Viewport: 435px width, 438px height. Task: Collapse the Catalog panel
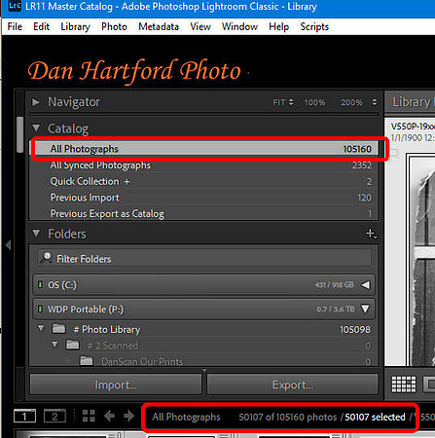36,128
